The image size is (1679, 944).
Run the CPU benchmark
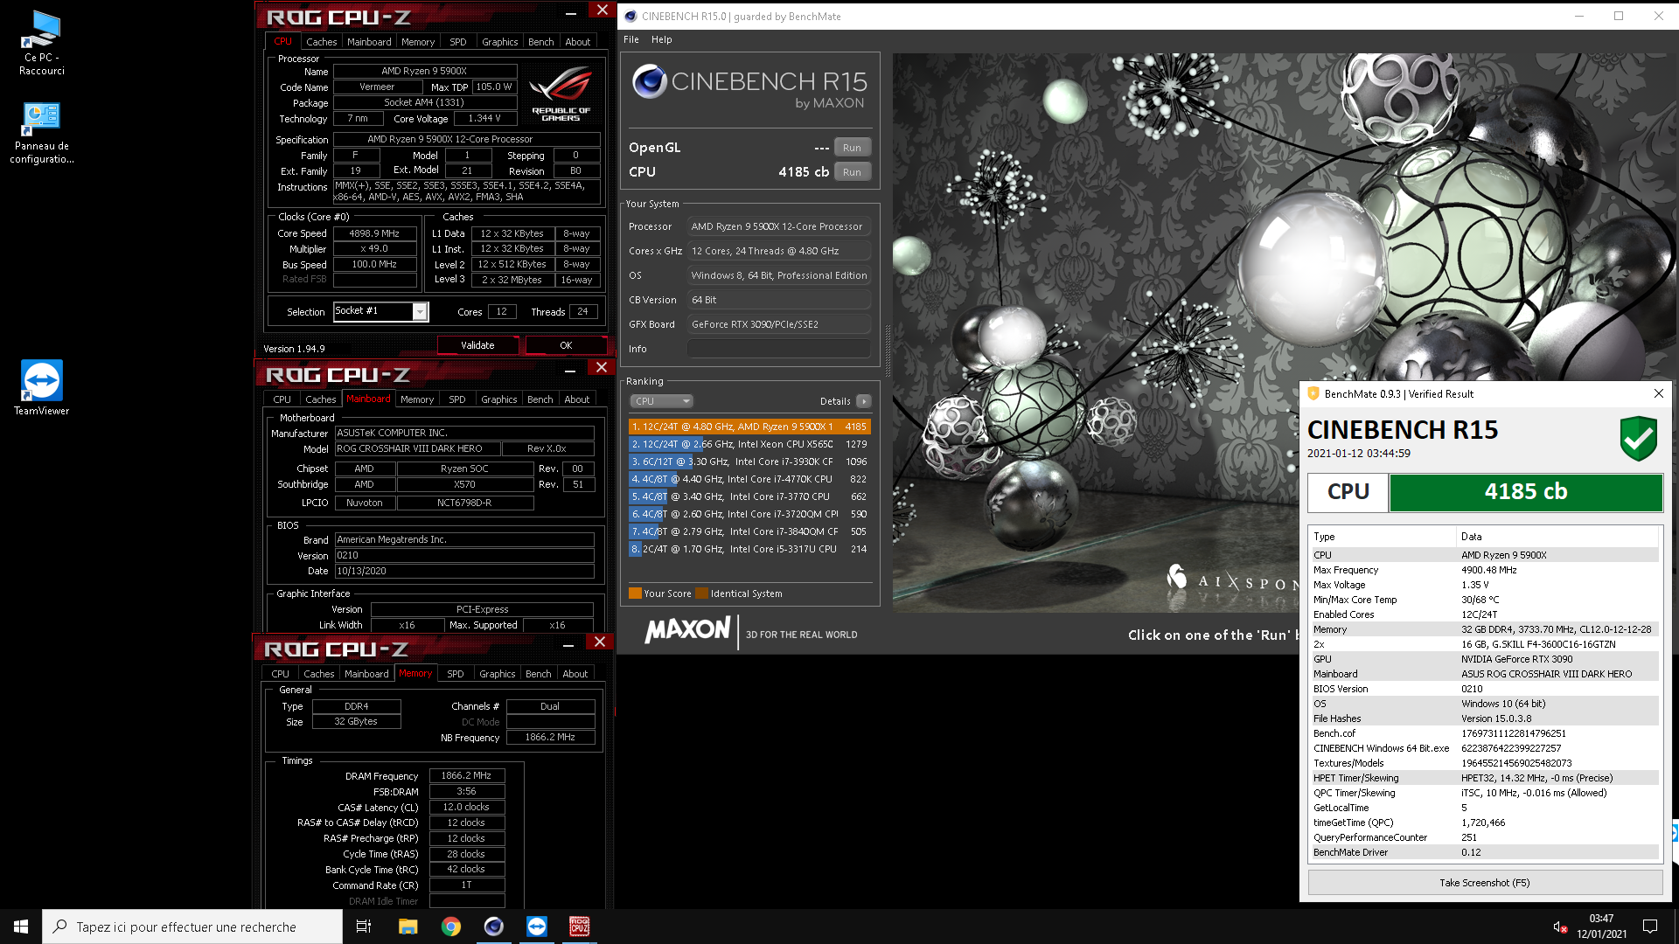tap(853, 172)
